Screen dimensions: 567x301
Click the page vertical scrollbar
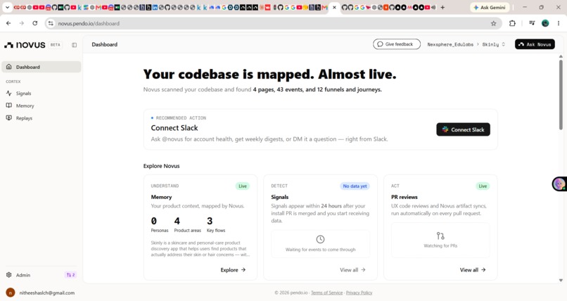pyautogui.click(x=561, y=95)
